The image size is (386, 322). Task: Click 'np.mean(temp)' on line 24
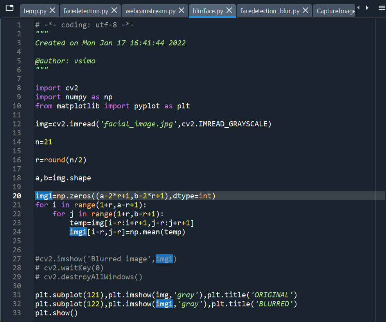[157, 232]
